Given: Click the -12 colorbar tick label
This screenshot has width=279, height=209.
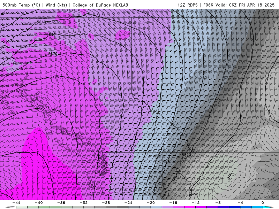Looking at the screenshot, I should point(196,203).
